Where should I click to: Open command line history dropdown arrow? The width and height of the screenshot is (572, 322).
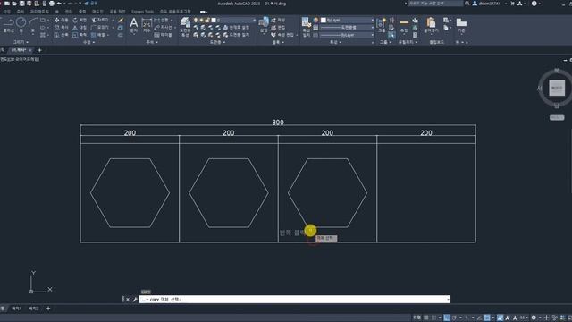pyautogui.click(x=448, y=300)
